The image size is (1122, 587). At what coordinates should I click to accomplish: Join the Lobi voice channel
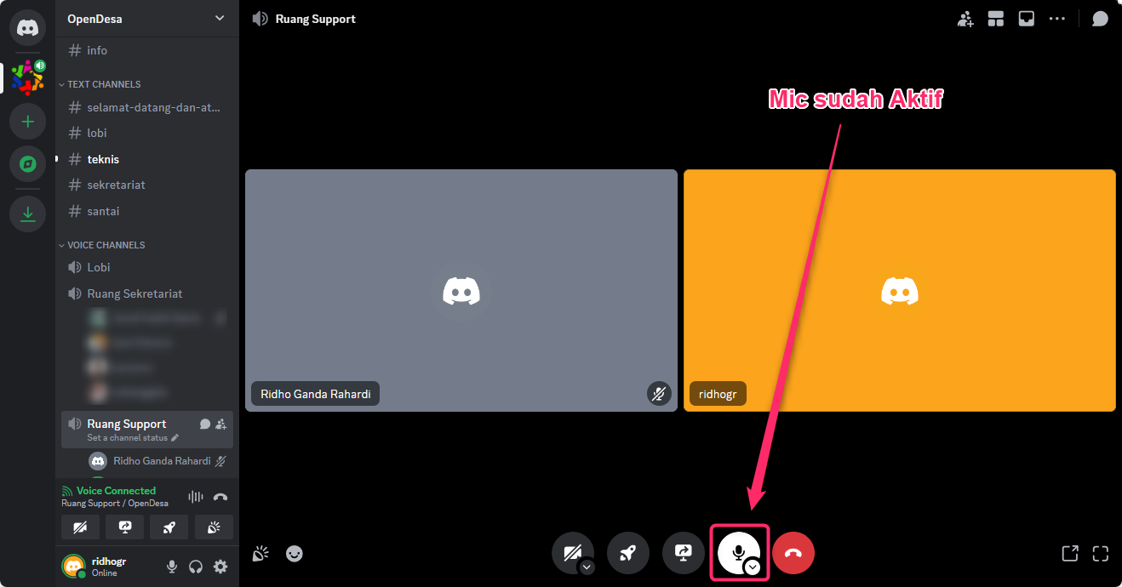point(147,267)
